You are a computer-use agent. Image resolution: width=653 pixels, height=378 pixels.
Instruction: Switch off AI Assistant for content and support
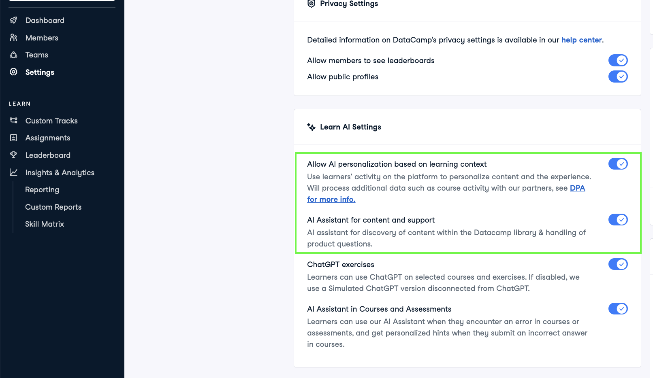(618, 220)
